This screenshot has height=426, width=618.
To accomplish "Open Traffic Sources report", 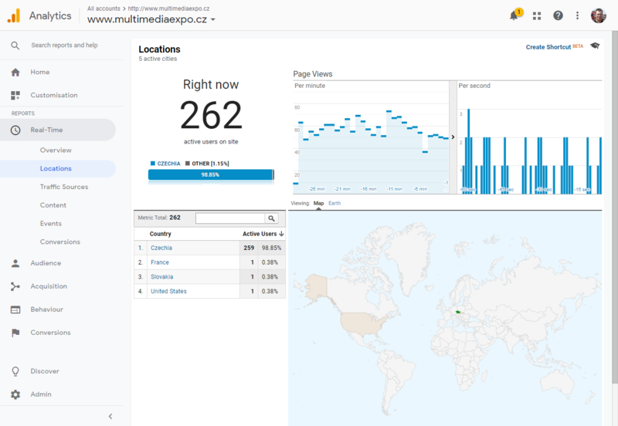I will tap(64, 187).
